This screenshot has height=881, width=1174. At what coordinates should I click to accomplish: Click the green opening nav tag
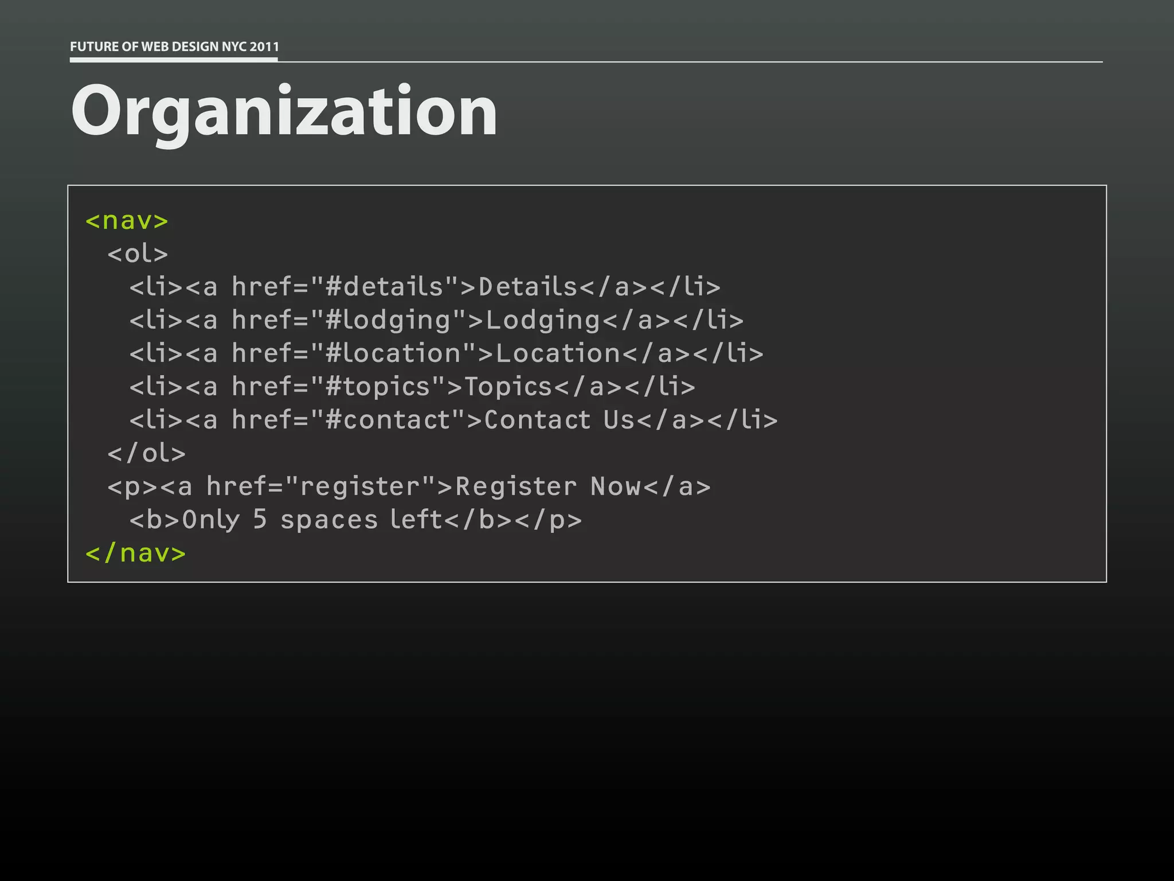pos(127,221)
